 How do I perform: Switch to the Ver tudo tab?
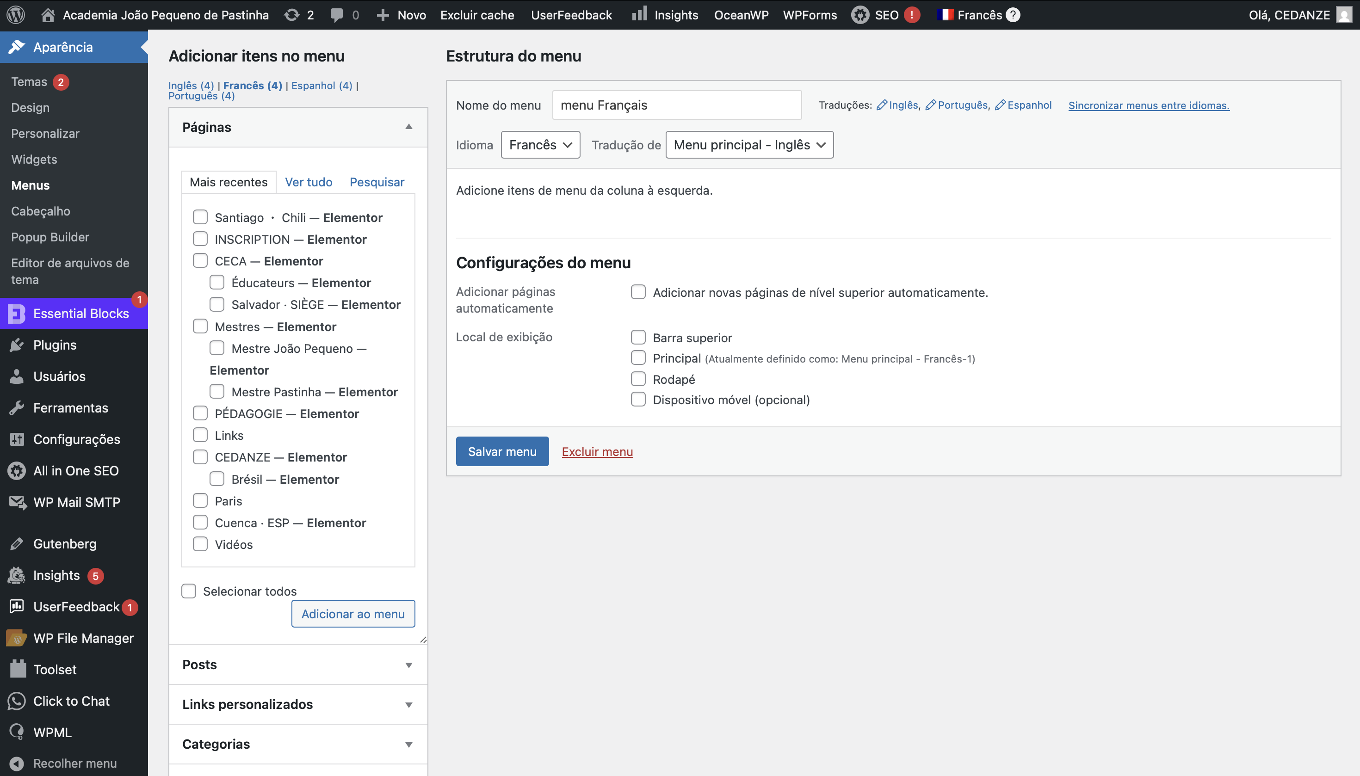pyautogui.click(x=308, y=182)
